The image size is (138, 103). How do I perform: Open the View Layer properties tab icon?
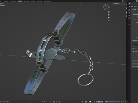129,15
